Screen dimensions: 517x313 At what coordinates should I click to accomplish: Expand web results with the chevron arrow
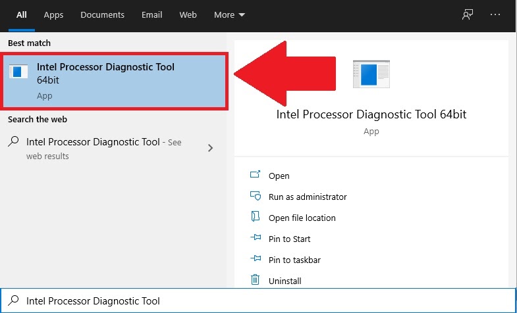[x=210, y=148]
